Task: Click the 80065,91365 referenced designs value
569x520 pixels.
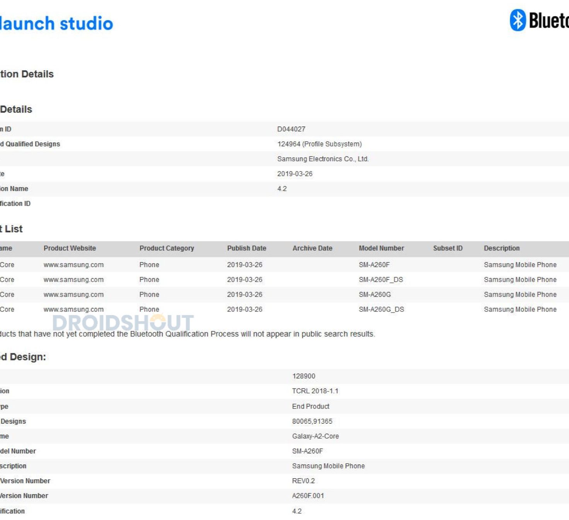Action: (312, 421)
